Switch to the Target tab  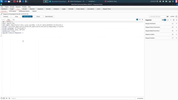(x=12, y=9)
